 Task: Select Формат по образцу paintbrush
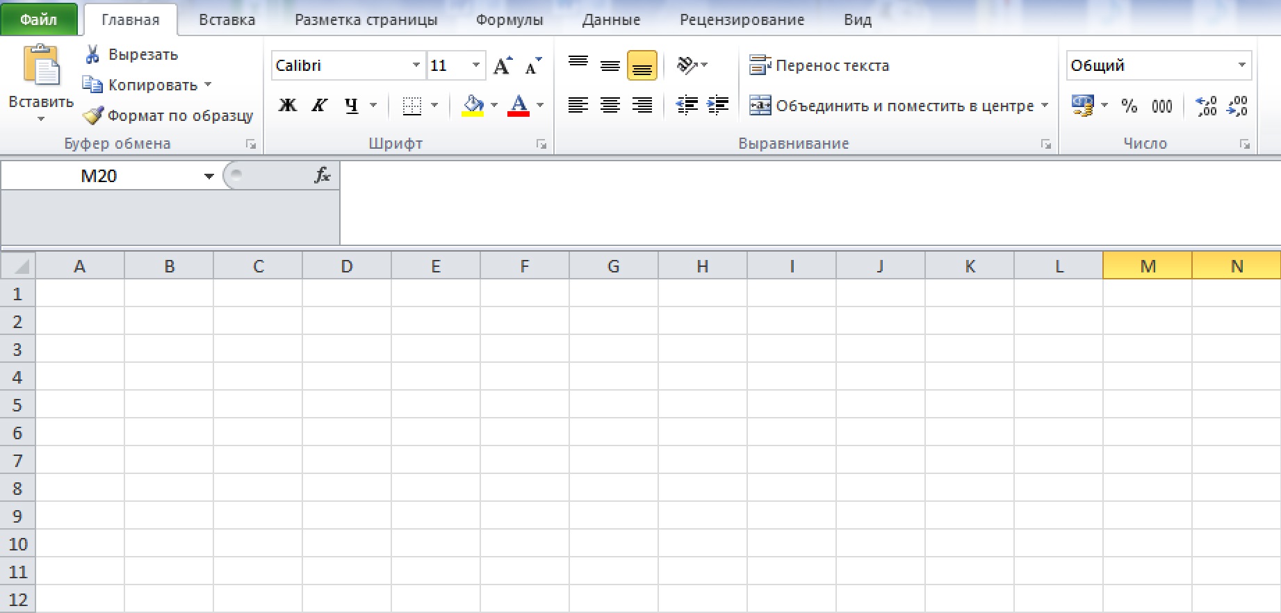[x=92, y=115]
